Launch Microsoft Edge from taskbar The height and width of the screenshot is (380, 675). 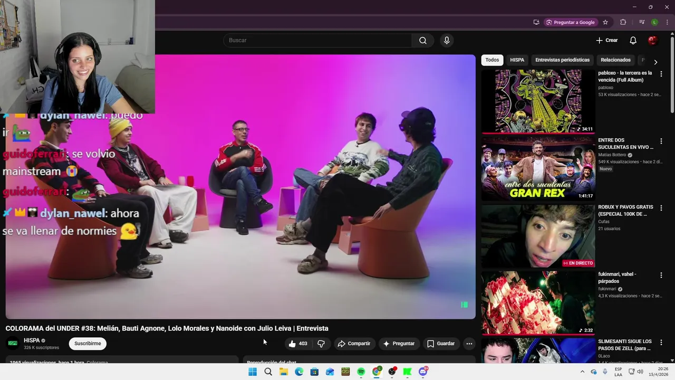click(299, 372)
